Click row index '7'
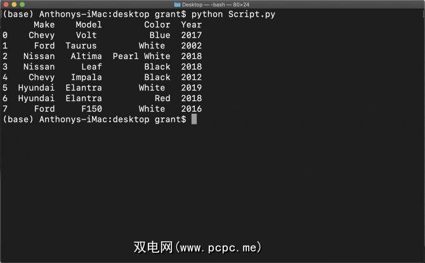The height and width of the screenshot is (263, 425). tap(5, 109)
